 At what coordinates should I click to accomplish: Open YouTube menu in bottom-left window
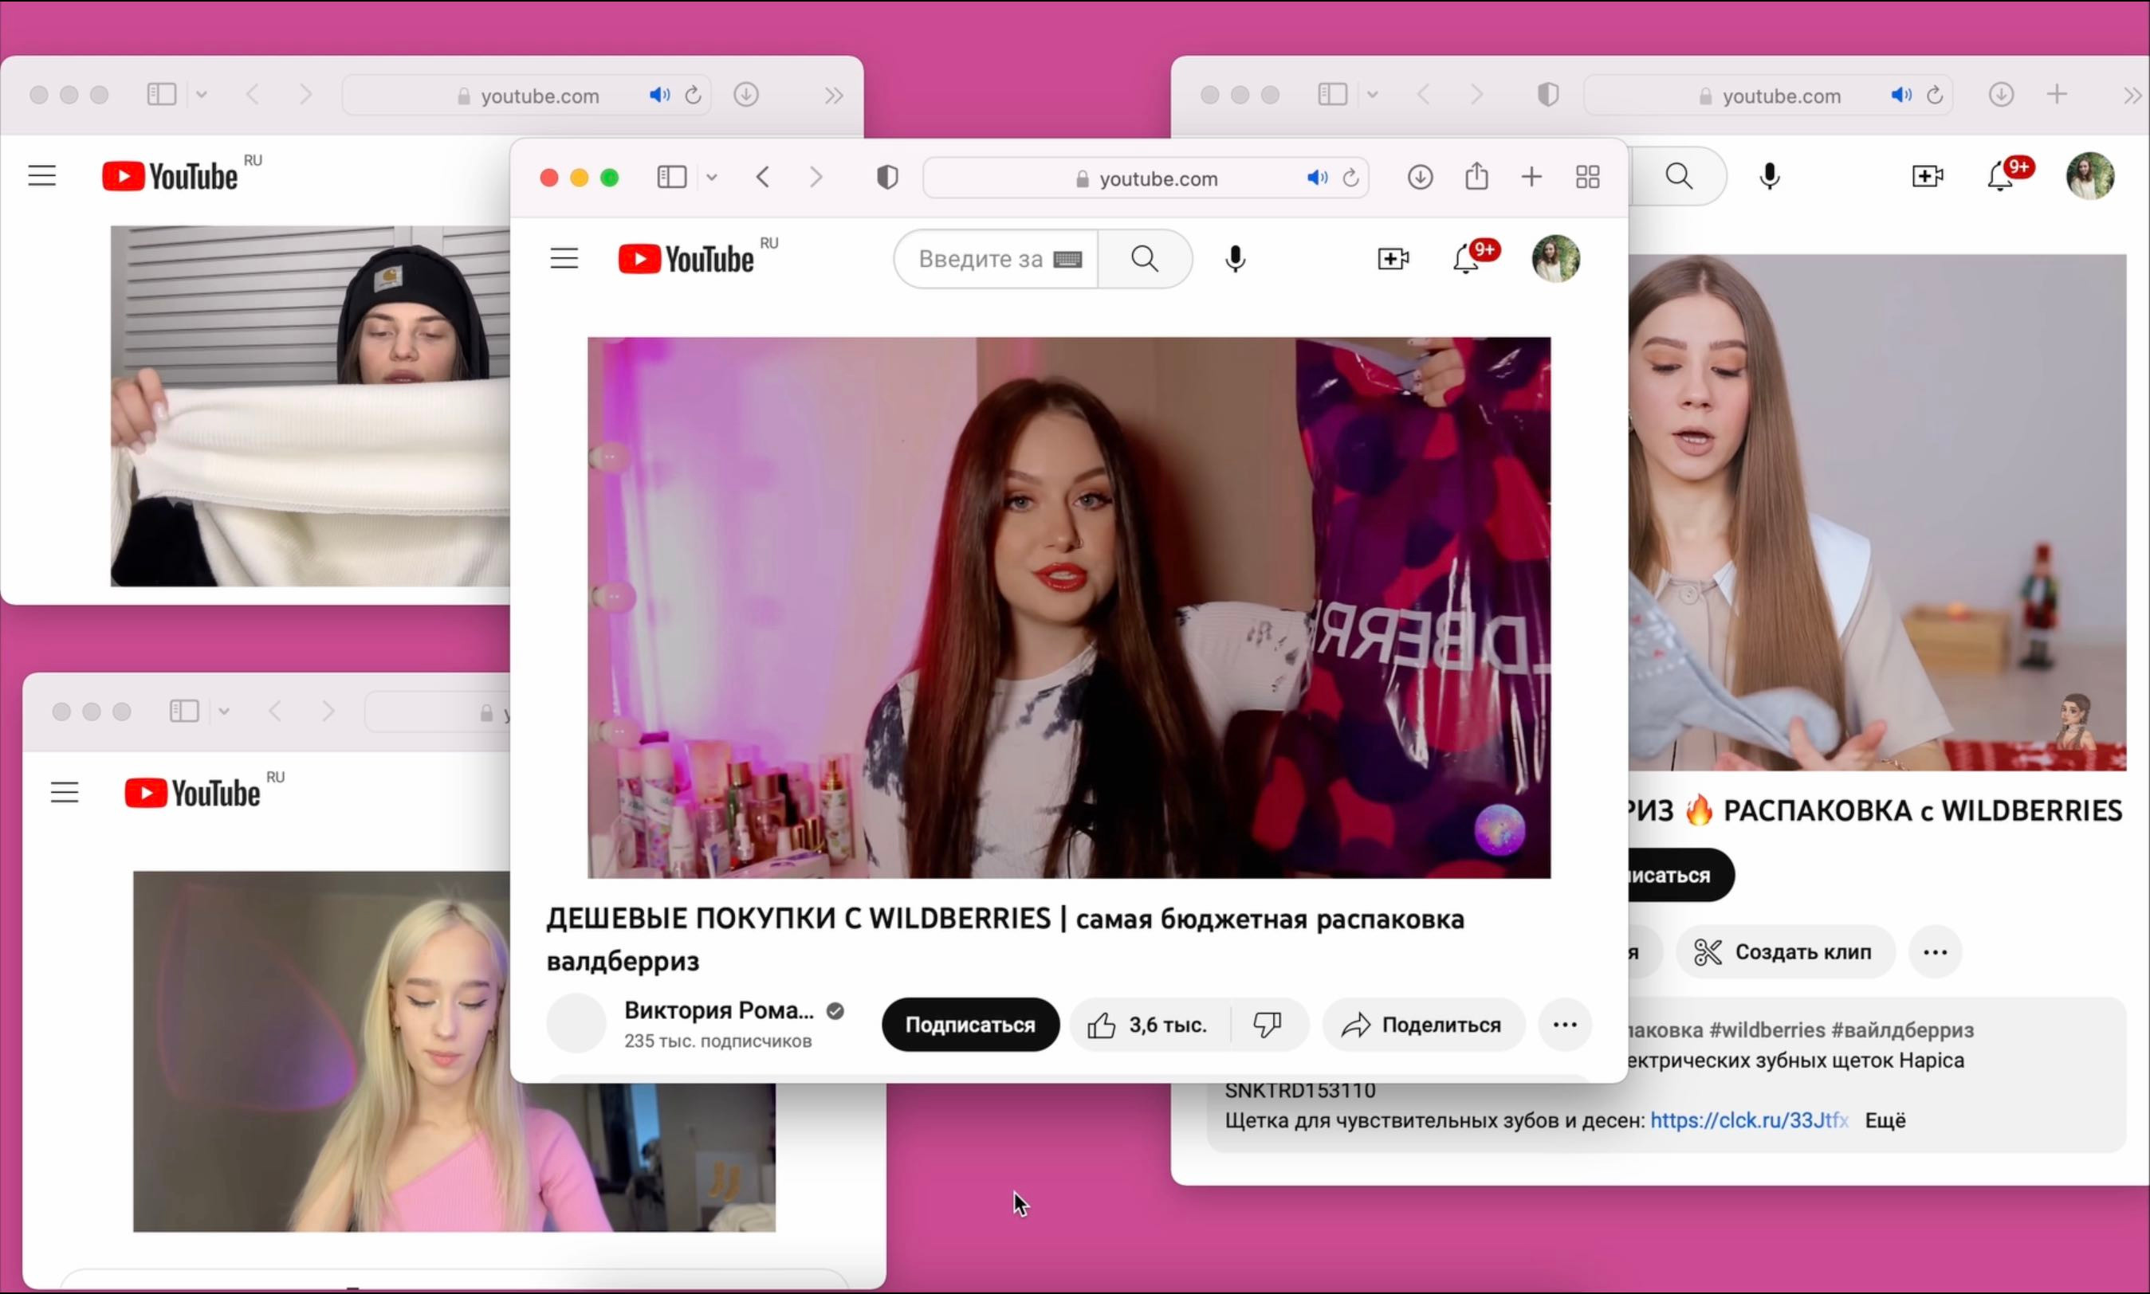65,793
